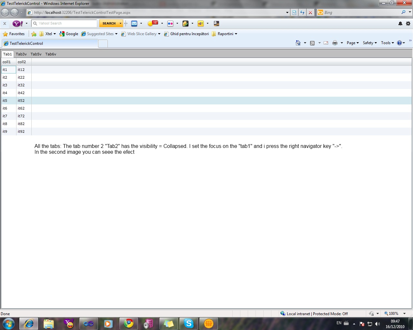This screenshot has height=330, width=413.
Task: Open the Tools dropdown menu
Action: point(387,43)
